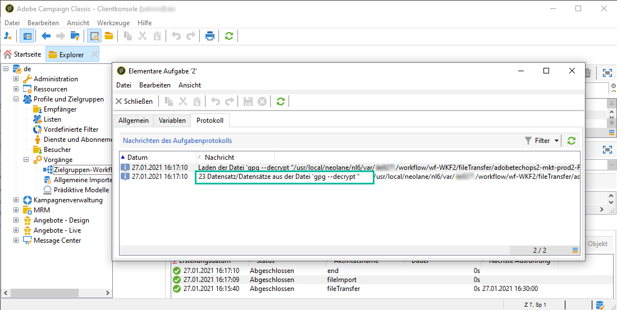Toggle the explorer search view icon
This screenshot has height=310, width=617.
pyautogui.click(x=94, y=36)
